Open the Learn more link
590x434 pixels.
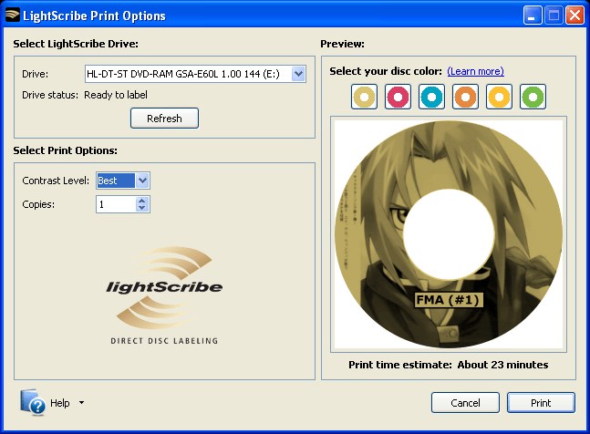(x=476, y=71)
